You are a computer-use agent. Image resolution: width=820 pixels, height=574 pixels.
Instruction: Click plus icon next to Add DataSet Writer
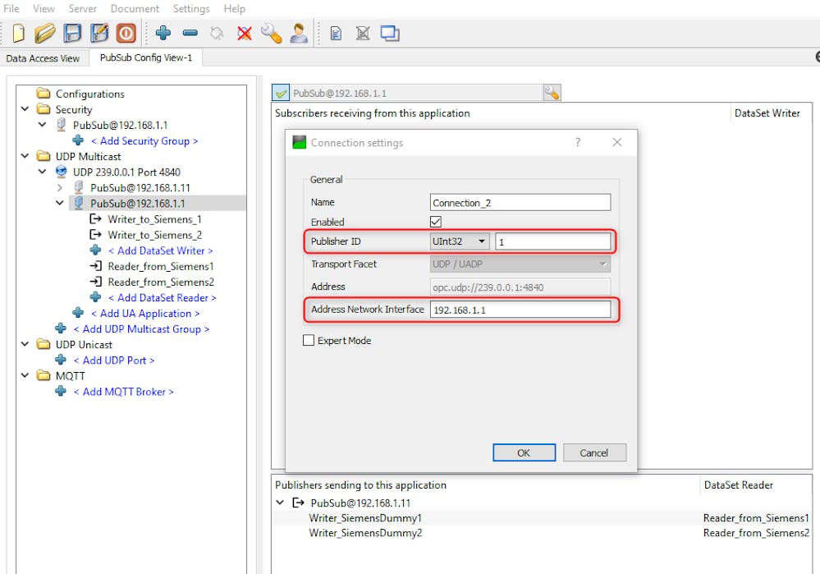(95, 250)
